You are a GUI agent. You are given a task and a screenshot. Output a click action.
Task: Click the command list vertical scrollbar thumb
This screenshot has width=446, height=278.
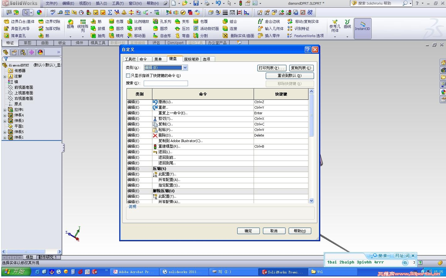coord(312,115)
